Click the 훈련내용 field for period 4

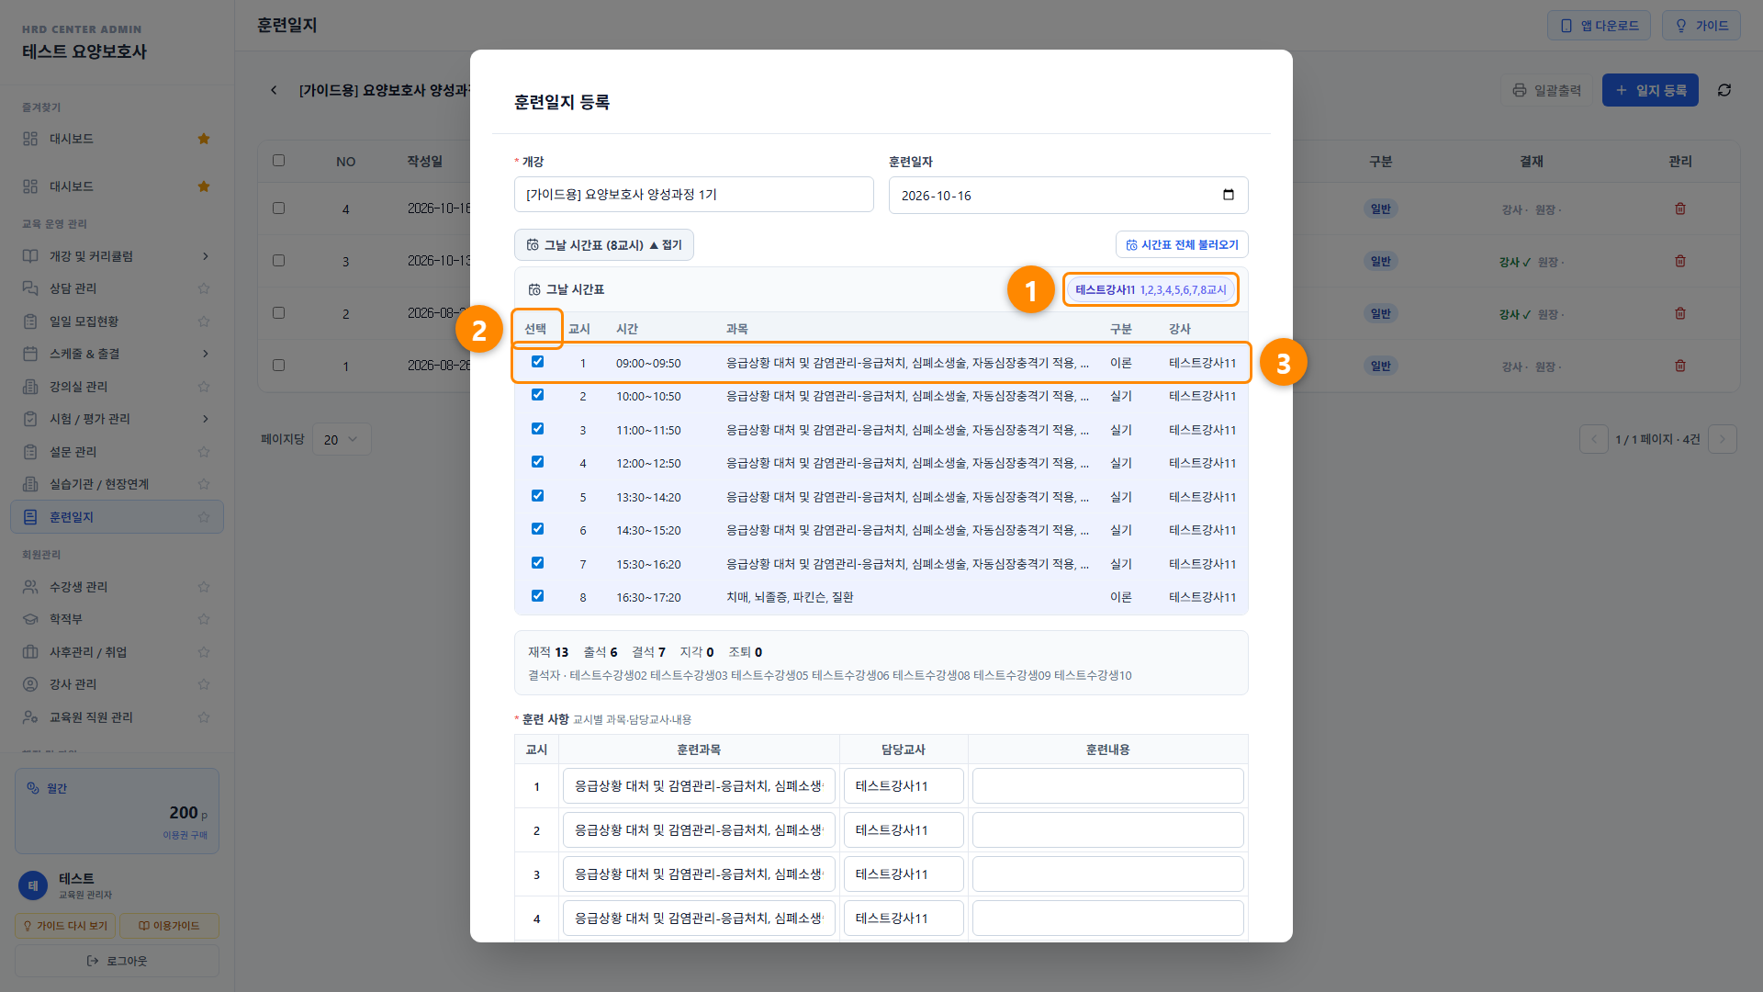[x=1108, y=919]
